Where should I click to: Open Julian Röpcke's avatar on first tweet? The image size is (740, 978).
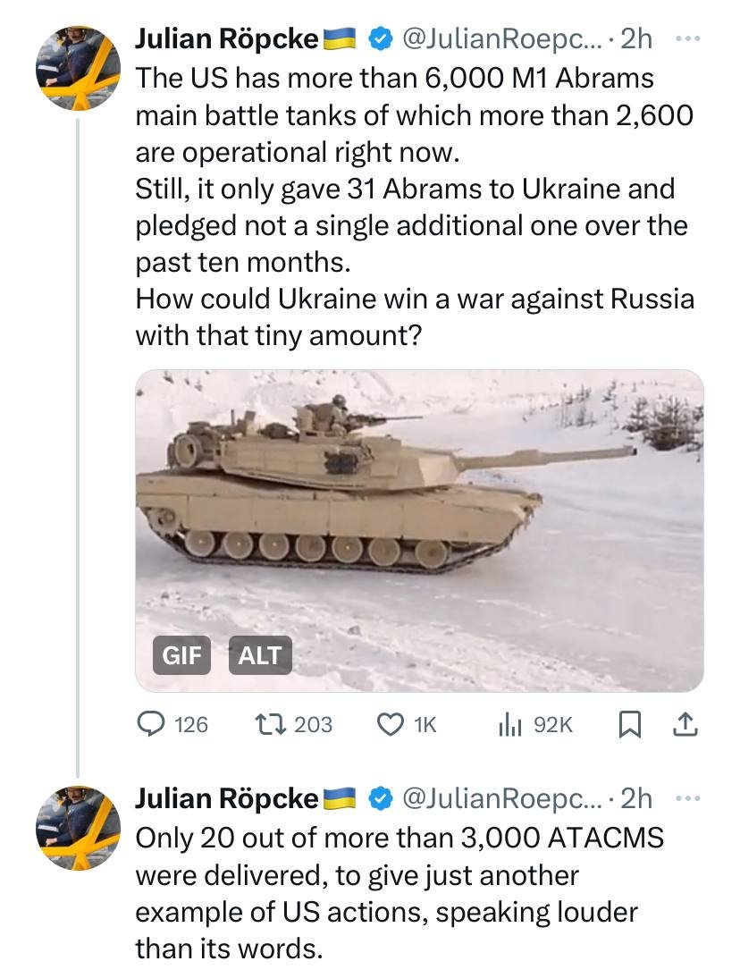78,68
